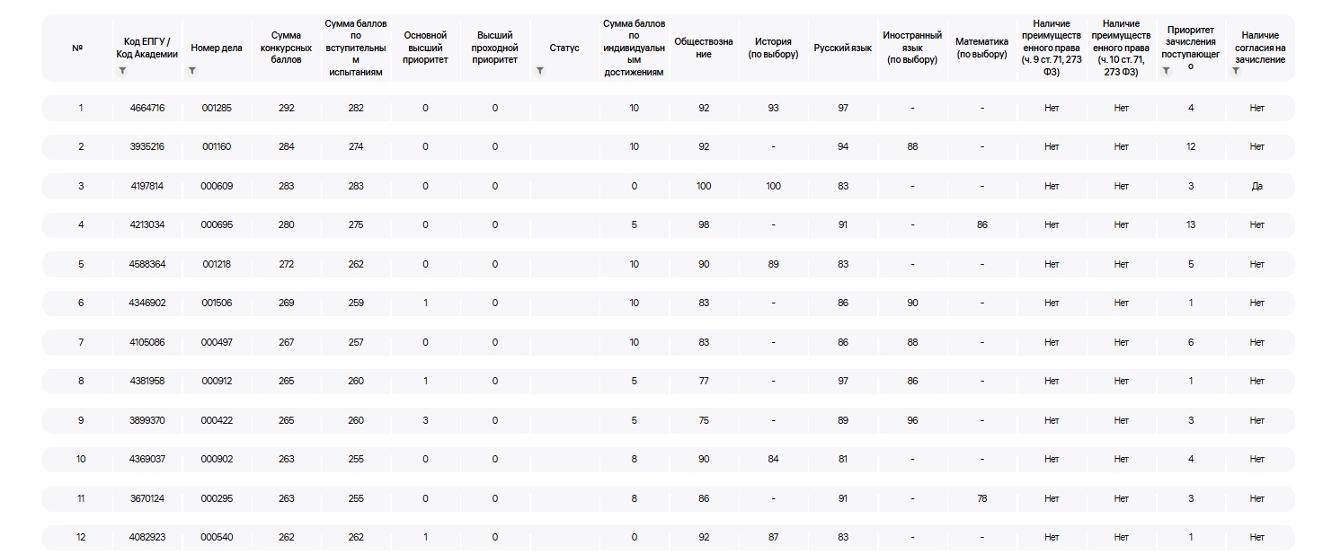This screenshot has width=1332, height=554.
Task: Click the История (по выбору) header
Action: coord(773,48)
